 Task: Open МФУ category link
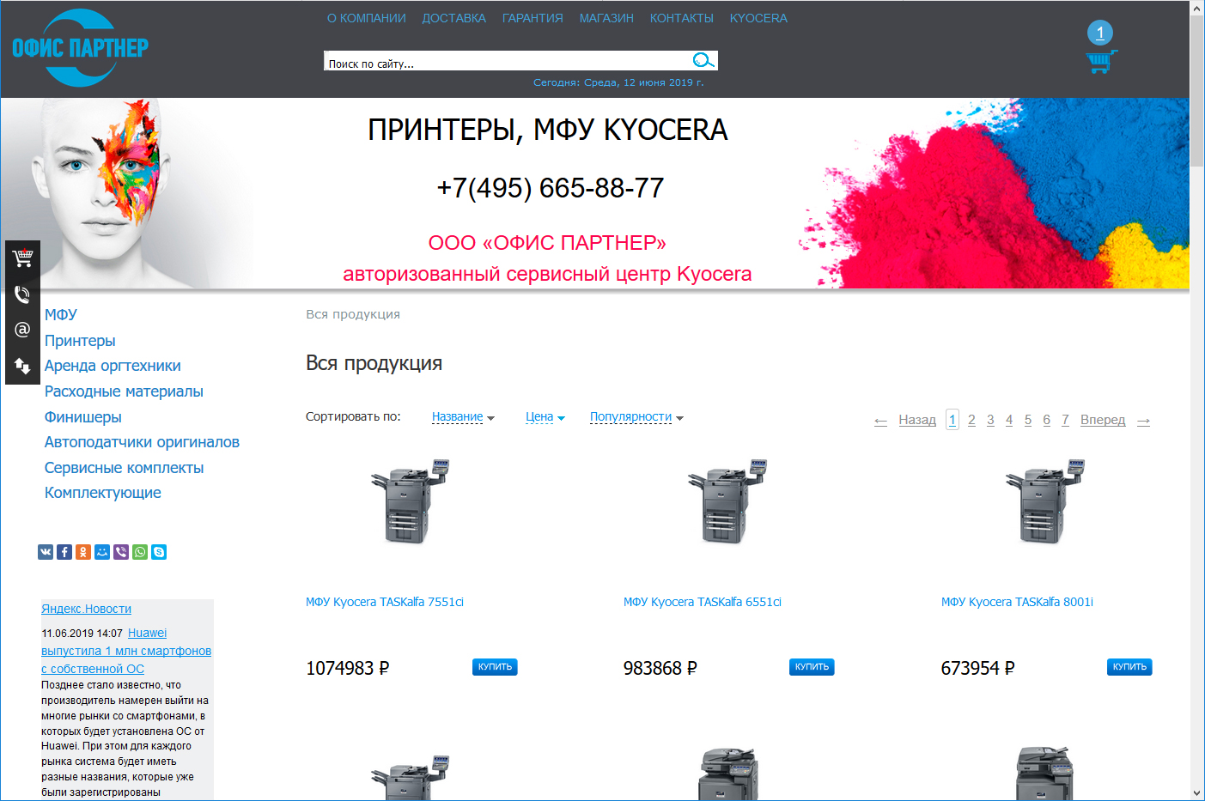(x=61, y=315)
